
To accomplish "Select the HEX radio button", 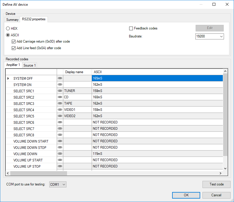I will tap(8, 29).
